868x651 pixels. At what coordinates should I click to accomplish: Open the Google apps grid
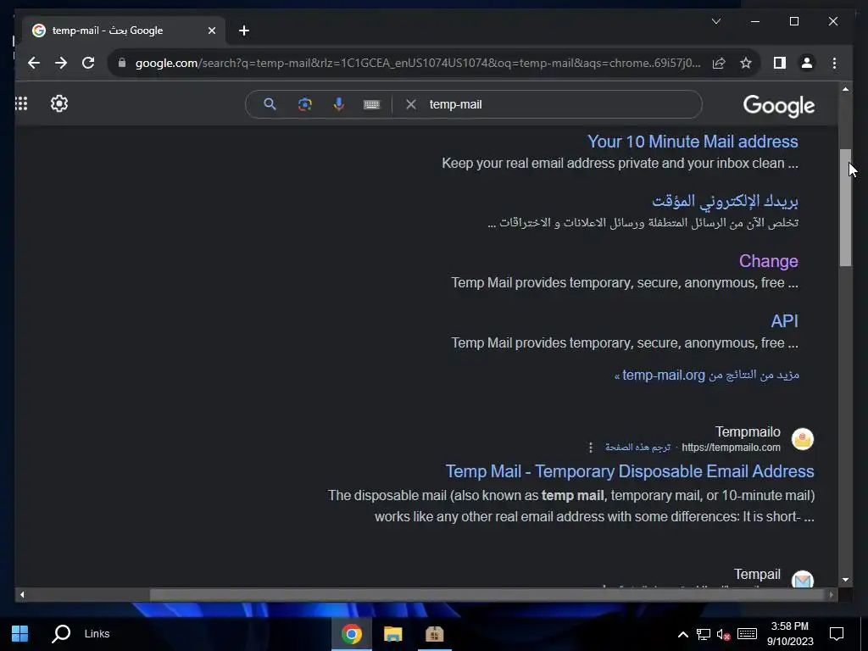pos(21,103)
